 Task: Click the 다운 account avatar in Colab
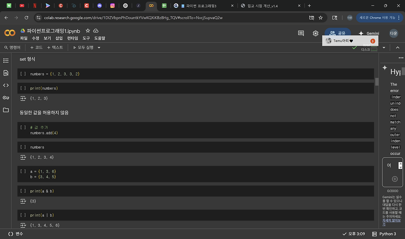(x=394, y=33)
